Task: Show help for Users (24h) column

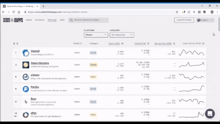Action: coord(122,43)
